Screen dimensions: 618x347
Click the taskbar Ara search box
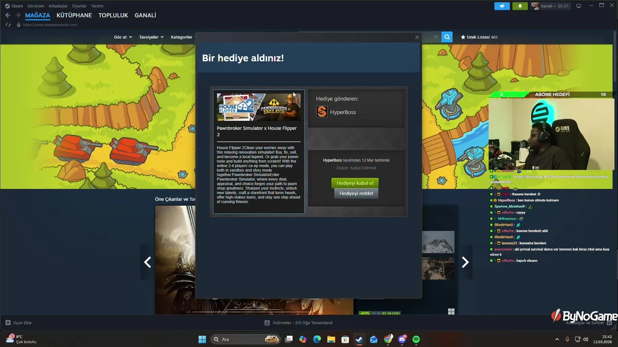pyautogui.click(x=246, y=339)
